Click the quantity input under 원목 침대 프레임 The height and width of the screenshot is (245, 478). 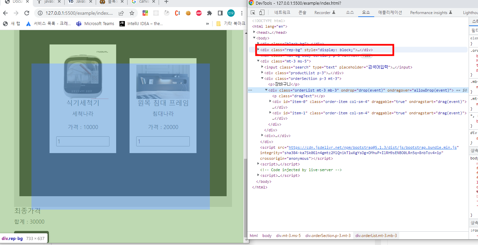coord(163,141)
